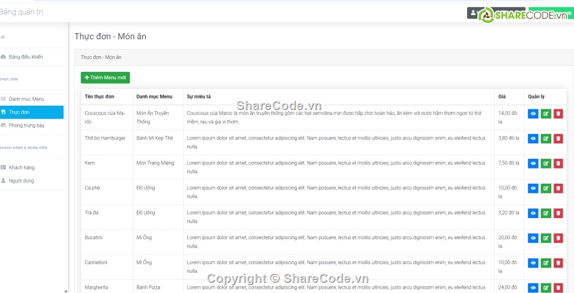This screenshot has width=574, height=293.
Task: Edit the Cannelloni menu entry
Action: click(x=546, y=263)
